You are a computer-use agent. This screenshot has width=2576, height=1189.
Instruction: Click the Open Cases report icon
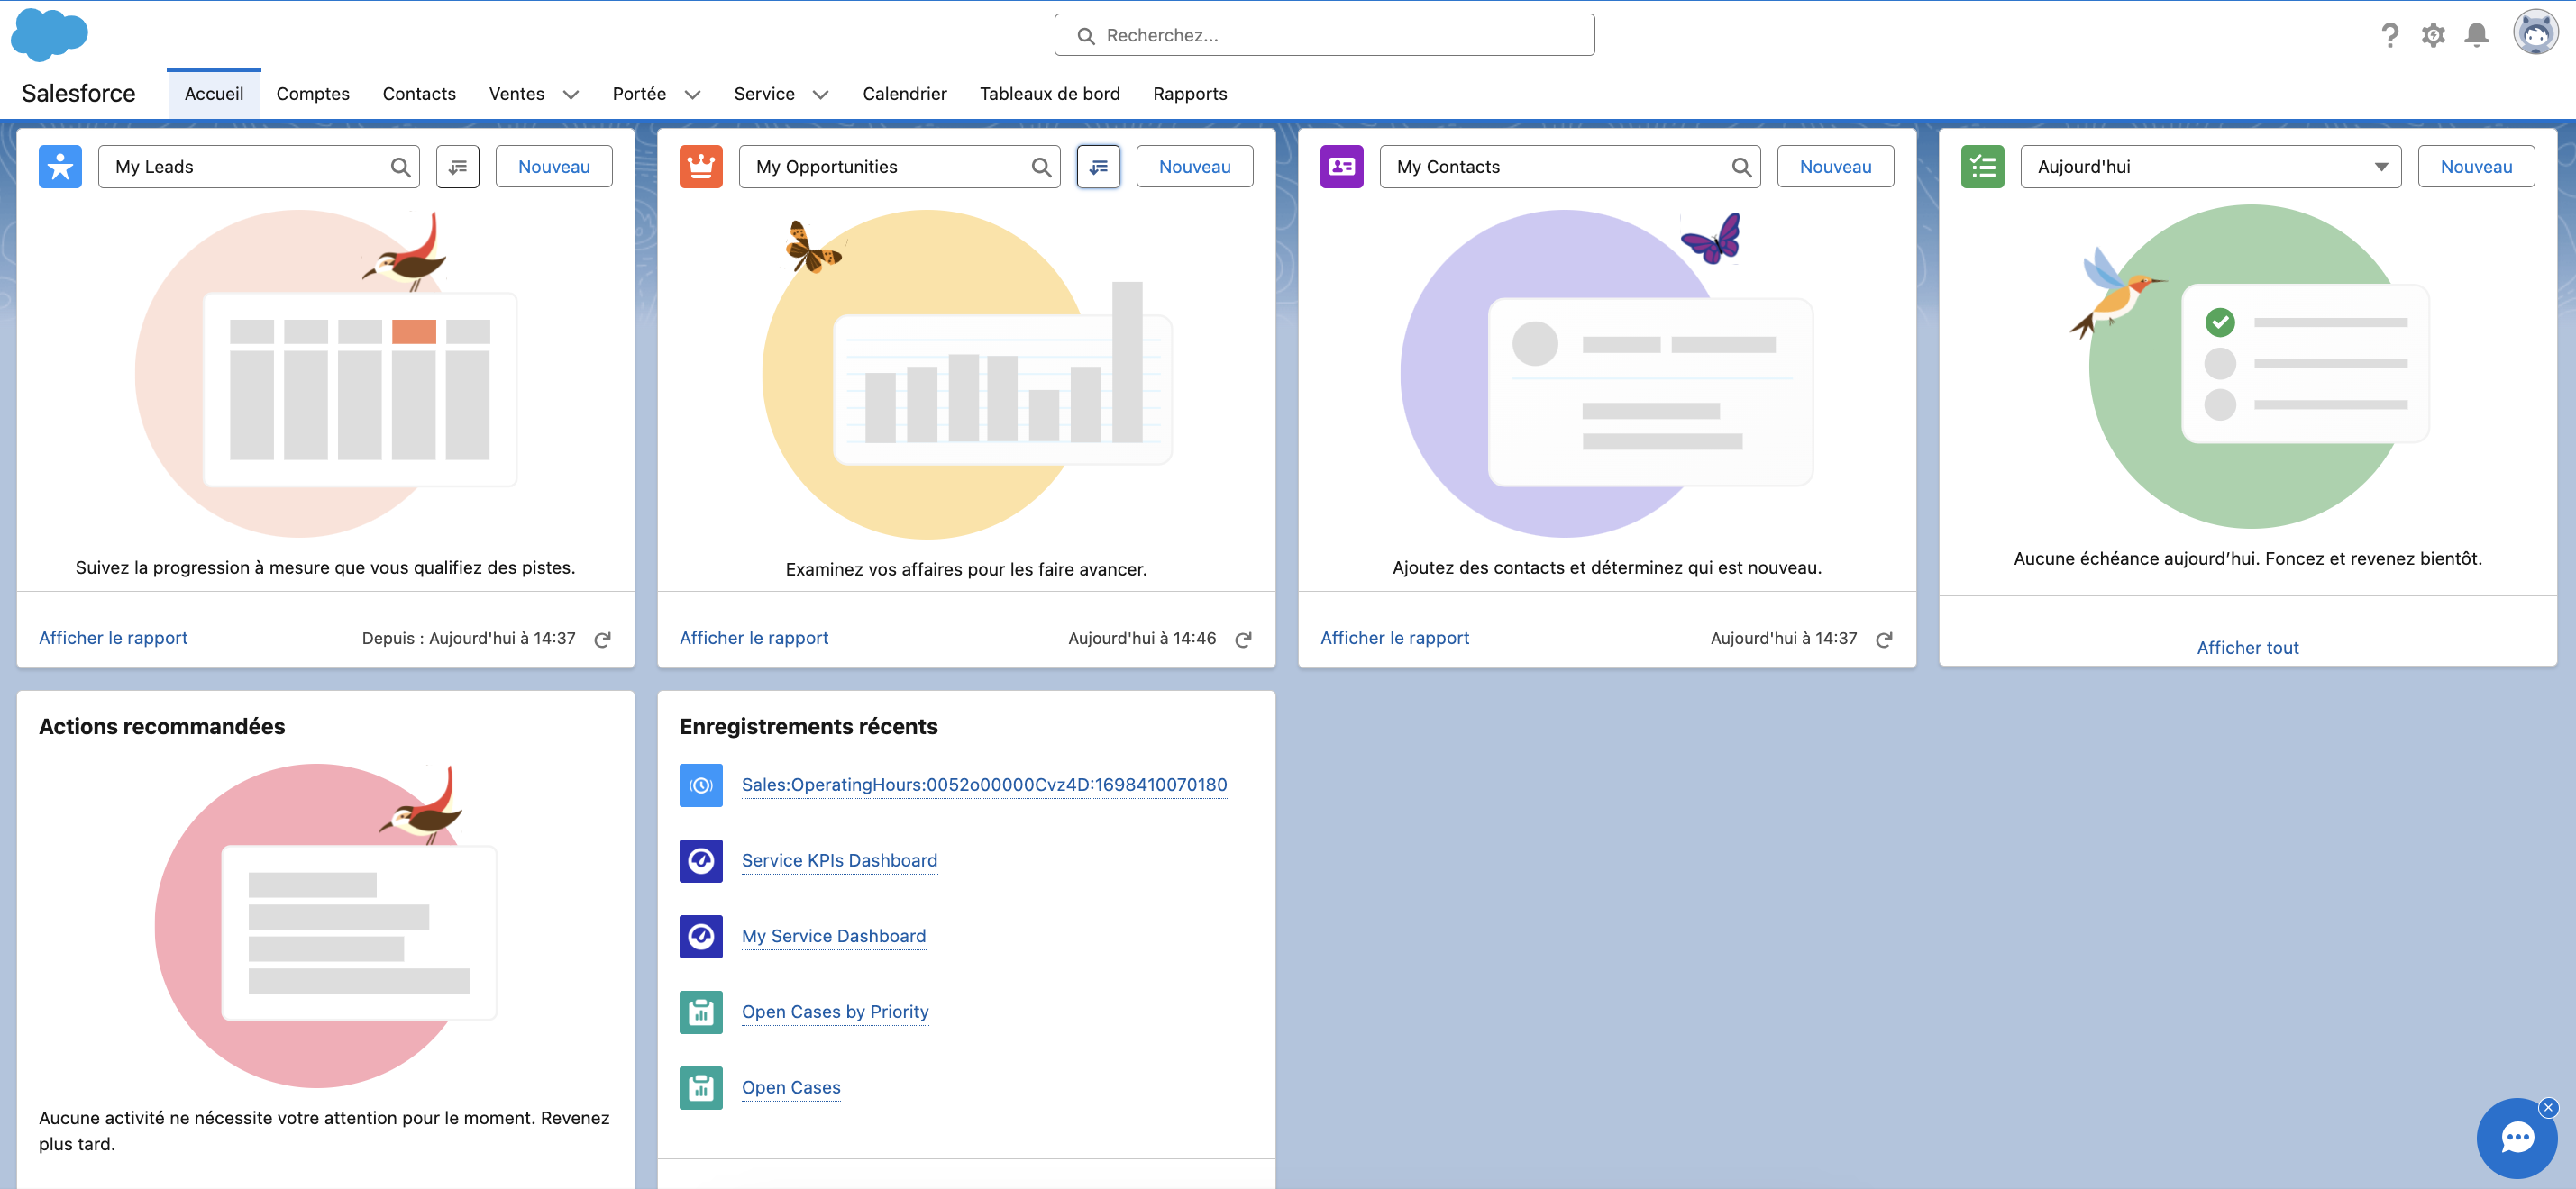[701, 1087]
